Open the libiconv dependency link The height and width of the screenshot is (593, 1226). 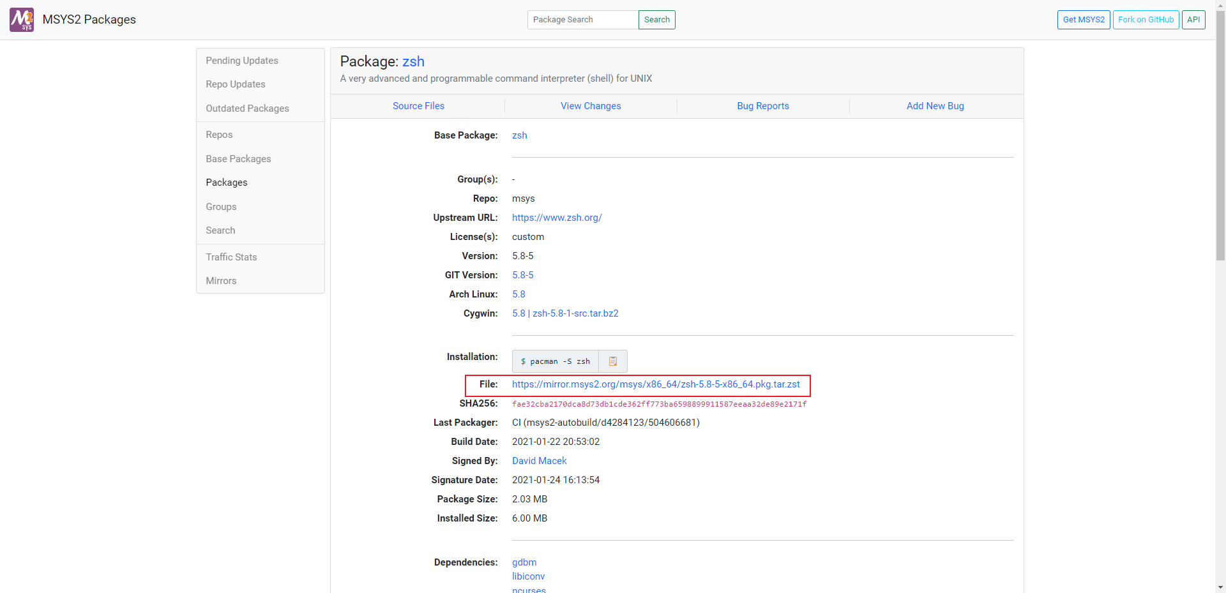529,576
